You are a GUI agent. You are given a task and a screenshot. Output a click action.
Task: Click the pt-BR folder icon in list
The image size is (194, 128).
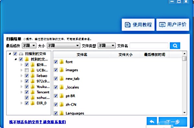tap(61, 96)
